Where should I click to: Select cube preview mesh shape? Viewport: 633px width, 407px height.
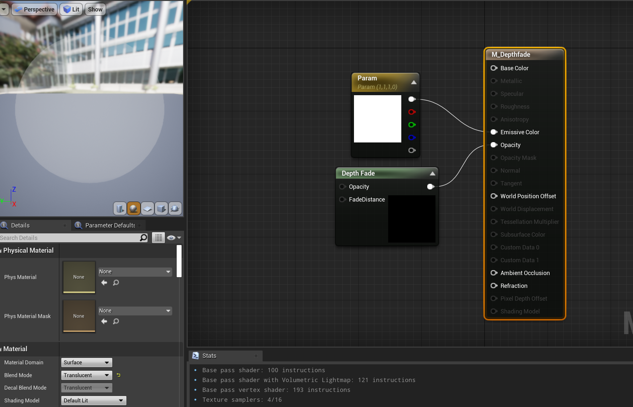point(161,208)
